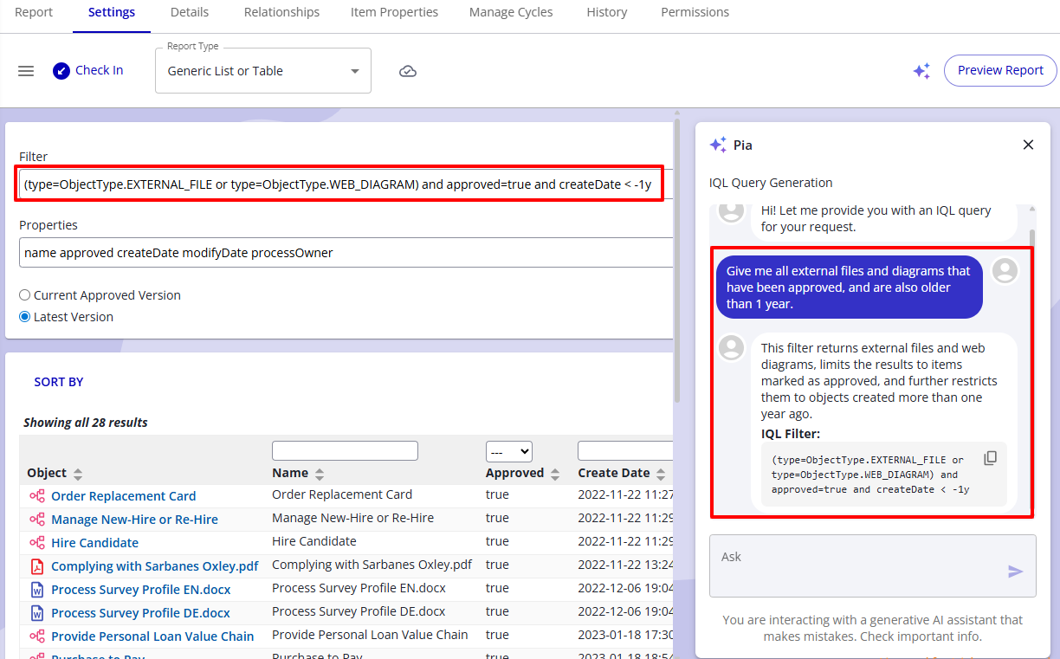Click the cloud sync status icon

(408, 71)
